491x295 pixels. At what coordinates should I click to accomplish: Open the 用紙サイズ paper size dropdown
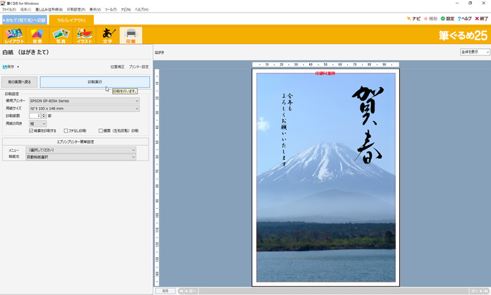tap(83, 109)
